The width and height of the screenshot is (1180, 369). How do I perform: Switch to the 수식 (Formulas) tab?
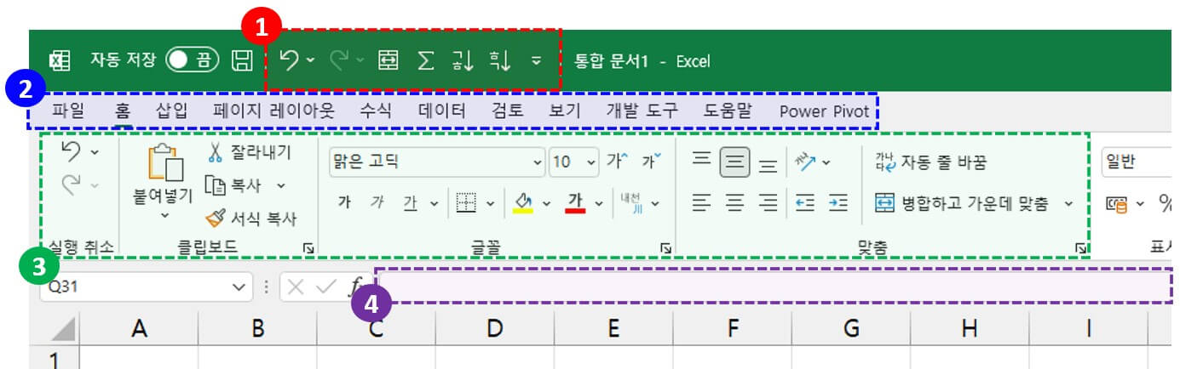click(376, 111)
